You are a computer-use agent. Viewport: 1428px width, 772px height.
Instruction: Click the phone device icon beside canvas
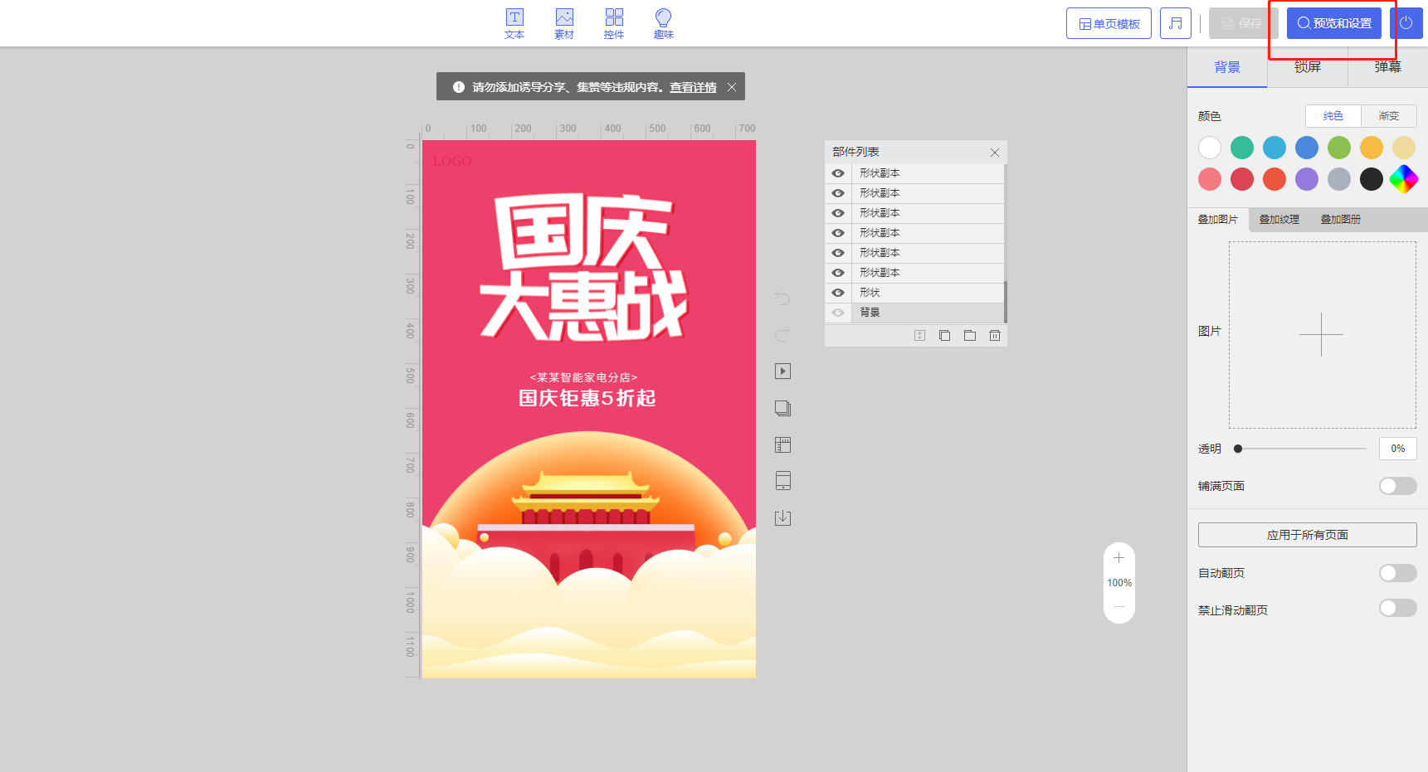pos(782,481)
